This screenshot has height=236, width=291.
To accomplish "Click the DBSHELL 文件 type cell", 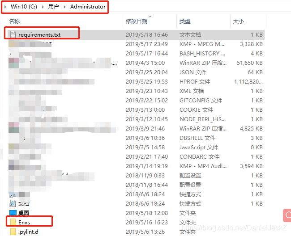I will point(197,138).
